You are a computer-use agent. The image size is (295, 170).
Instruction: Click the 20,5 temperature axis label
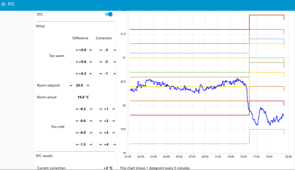(123, 82)
